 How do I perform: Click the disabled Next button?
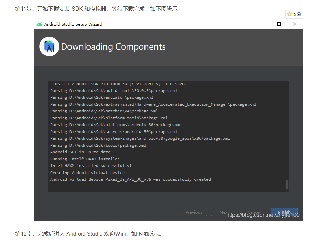point(224,212)
